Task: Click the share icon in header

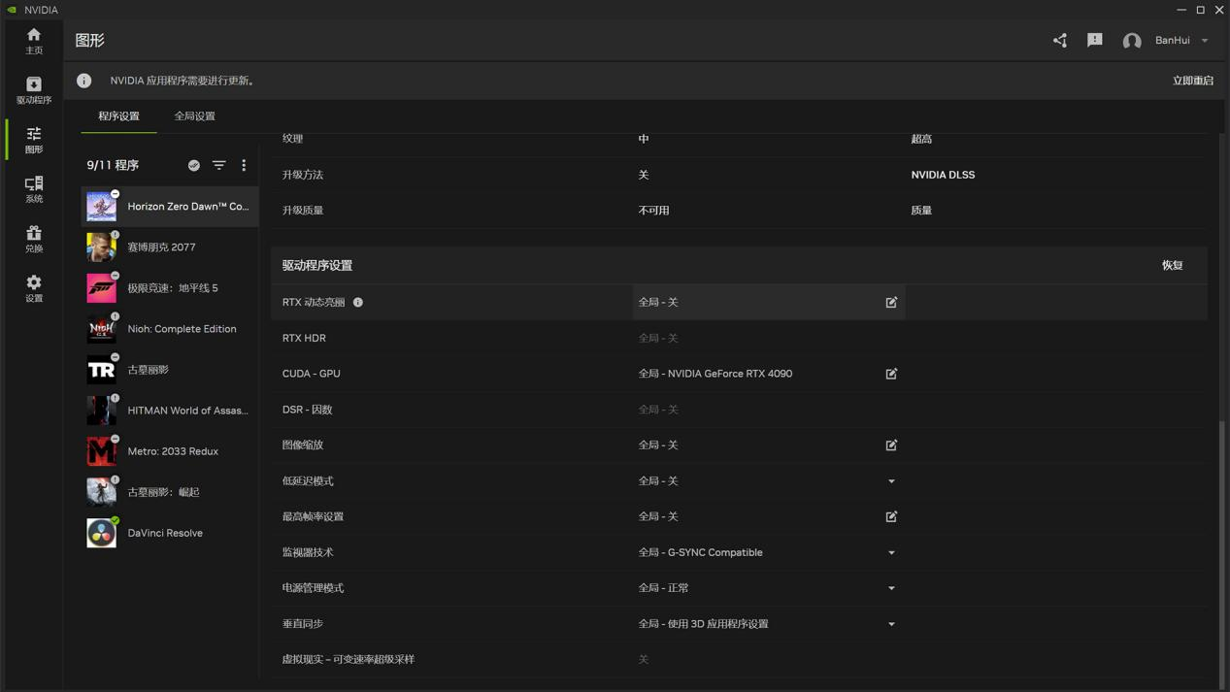Action: click(x=1060, y=41)
